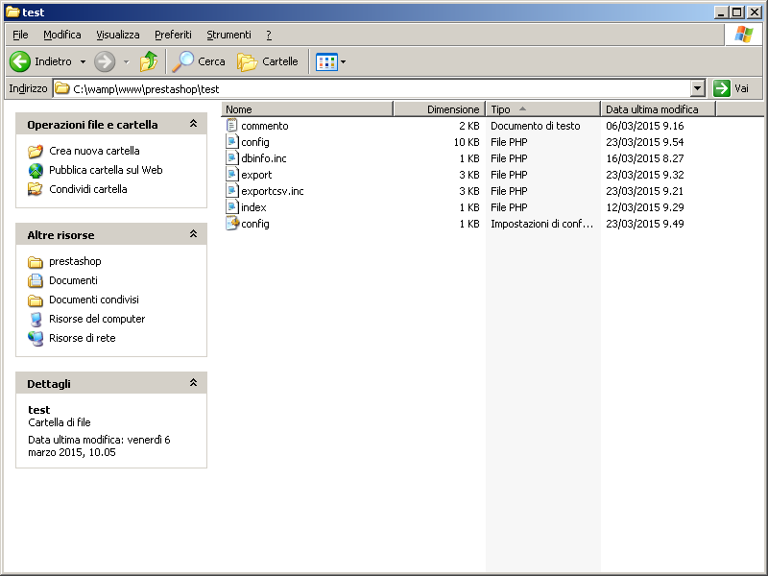This screenshot has width=768, height=576.
Task: Maximize the test window
Action: tap(737, 12)
